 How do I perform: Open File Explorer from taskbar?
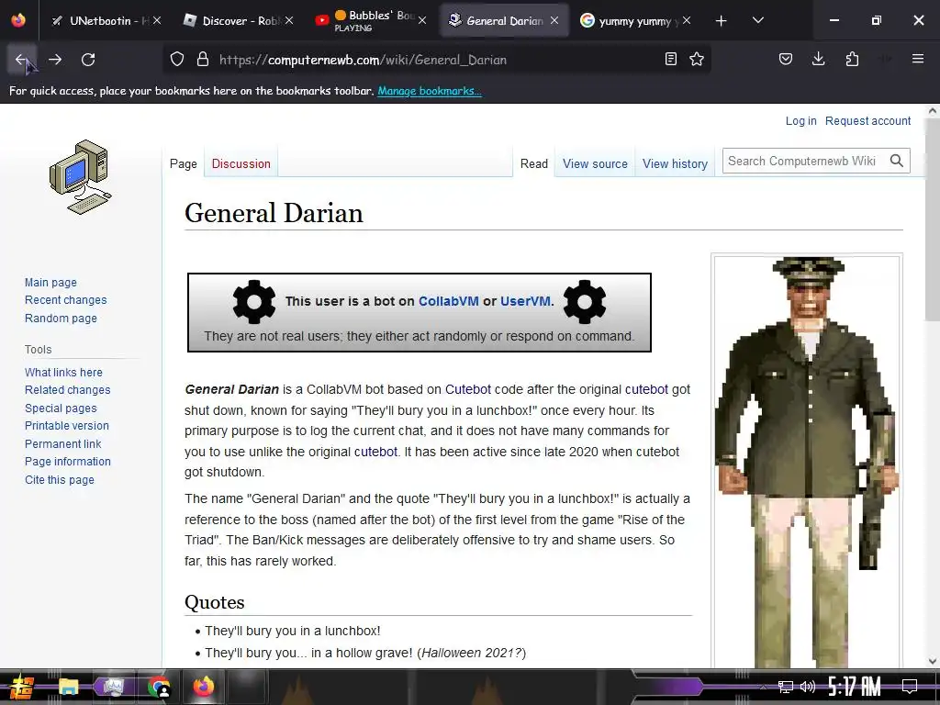coord(68,687)
